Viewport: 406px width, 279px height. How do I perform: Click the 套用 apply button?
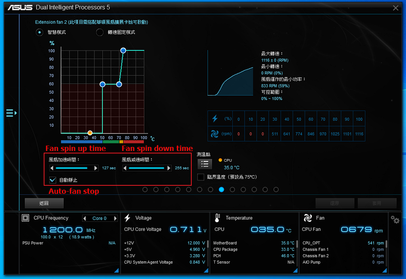pyautogui.click(x=377, y=203)
